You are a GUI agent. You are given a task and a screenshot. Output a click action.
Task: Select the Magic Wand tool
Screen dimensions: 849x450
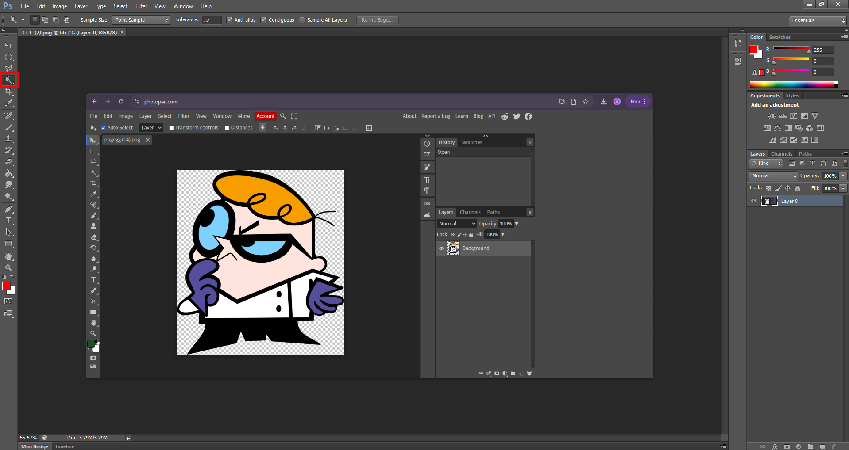9,80
